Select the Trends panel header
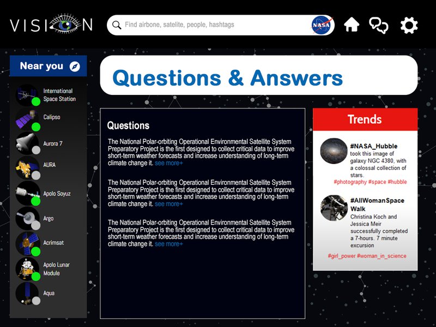 (365, 119)
